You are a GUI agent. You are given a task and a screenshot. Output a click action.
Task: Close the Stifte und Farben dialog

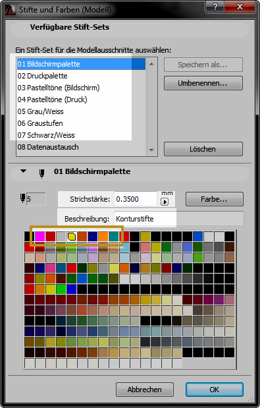tap(240, 7)
